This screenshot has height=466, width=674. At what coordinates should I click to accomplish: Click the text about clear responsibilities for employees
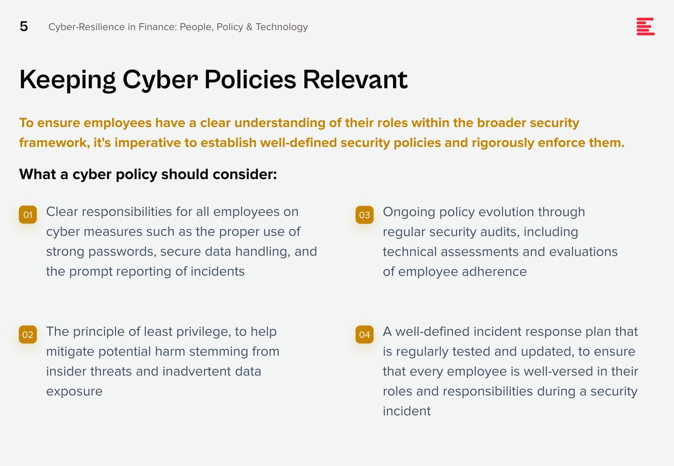[181, 241]
